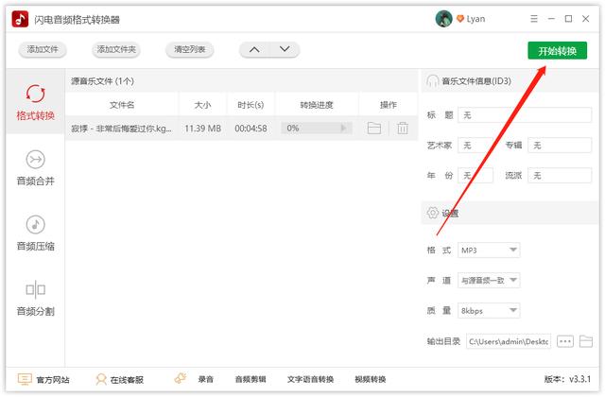Viewport: 605px width, 397px height.
Task: Select the 寂悸 file name cell
Action: pyautogui.click(x=122, y=129)
